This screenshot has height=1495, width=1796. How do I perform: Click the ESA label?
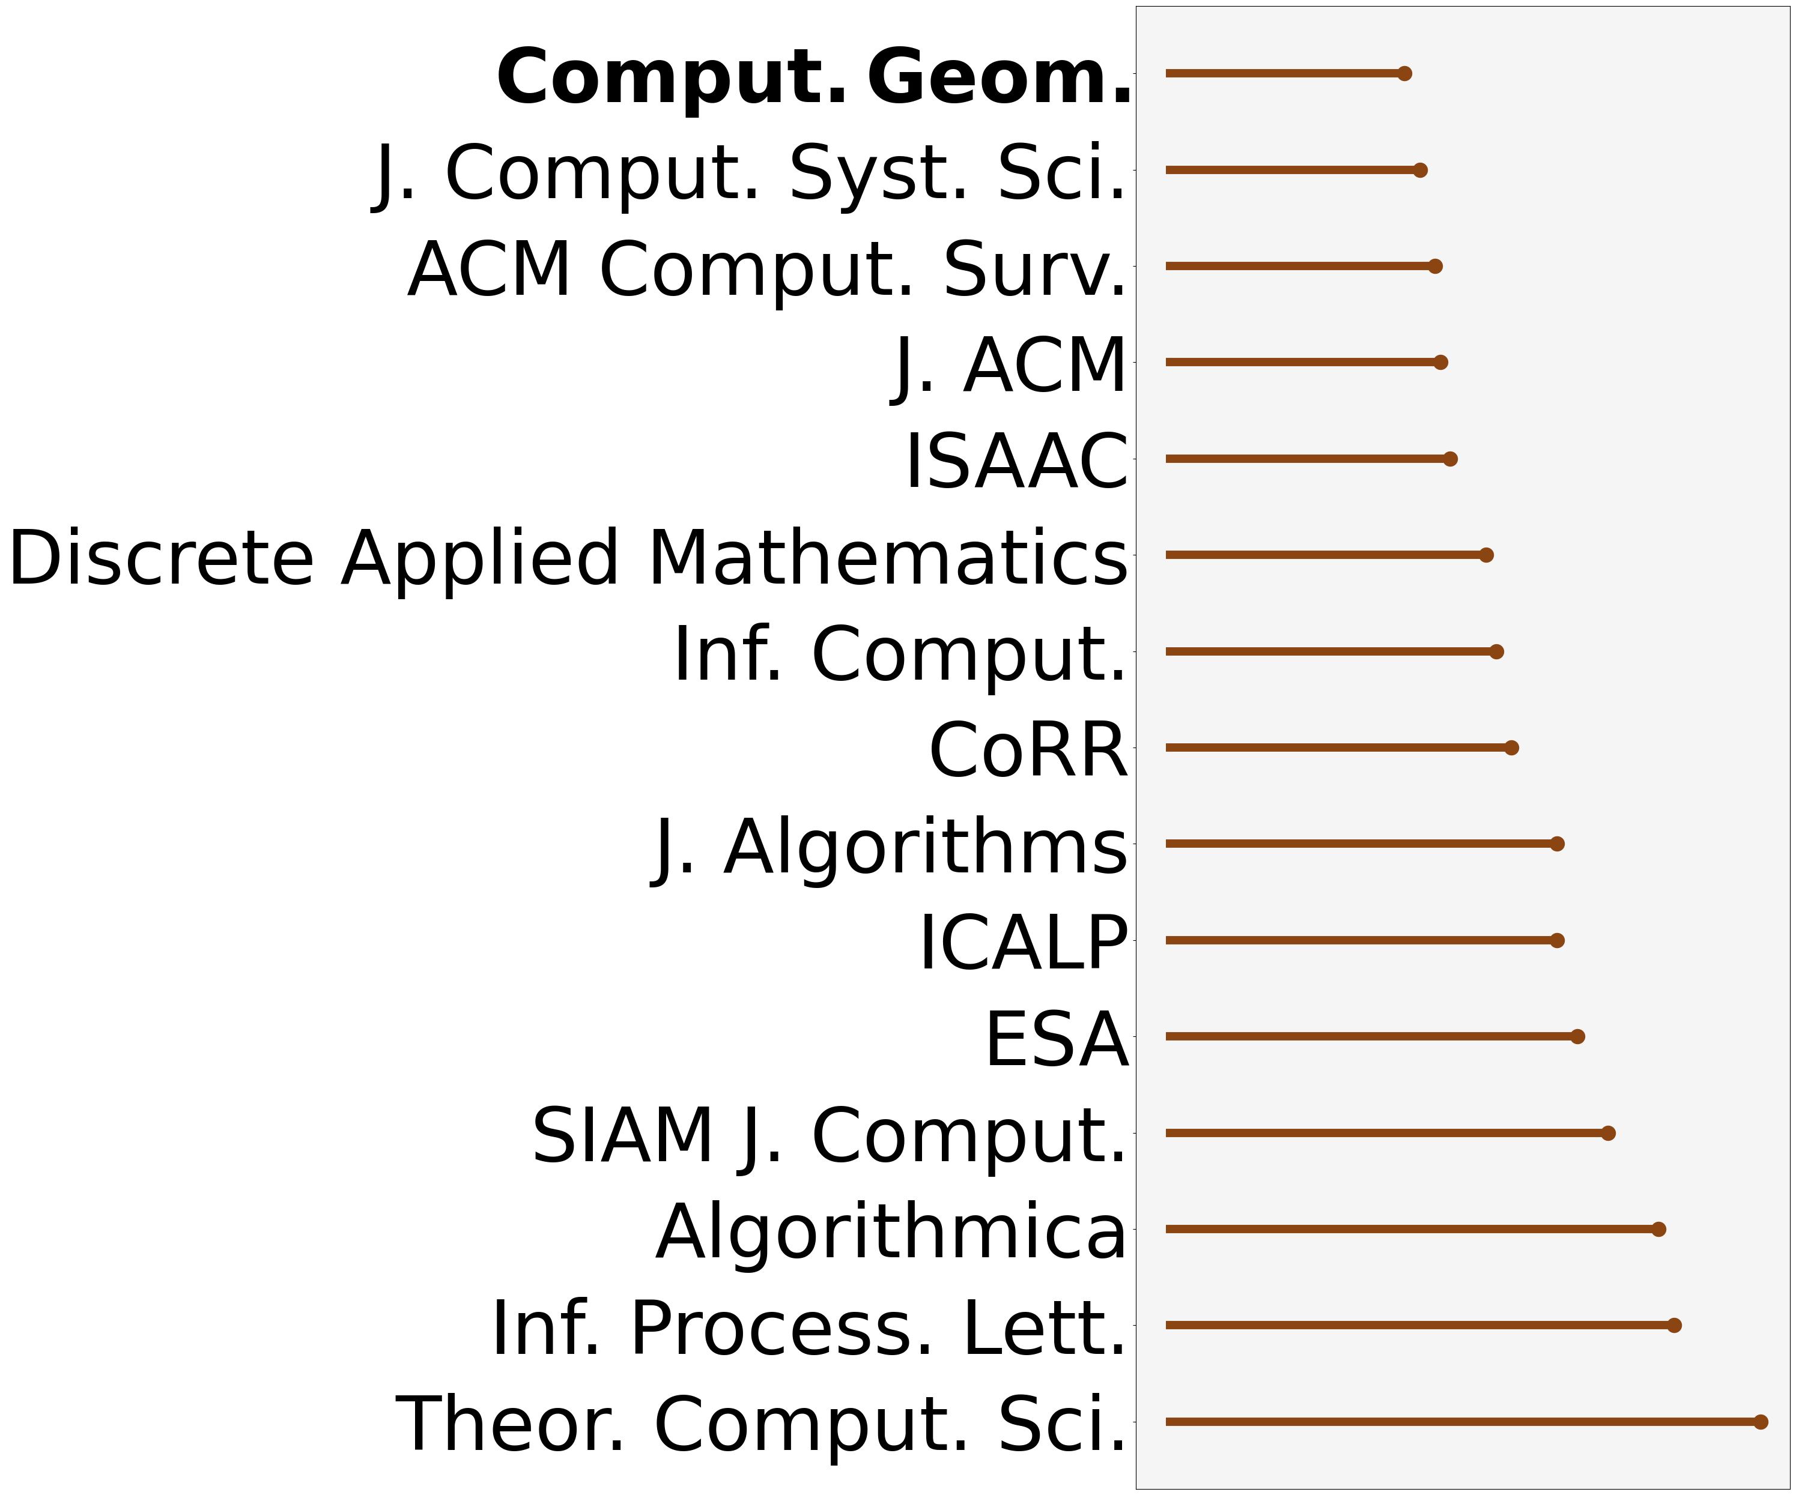tap(1057, 1039)
